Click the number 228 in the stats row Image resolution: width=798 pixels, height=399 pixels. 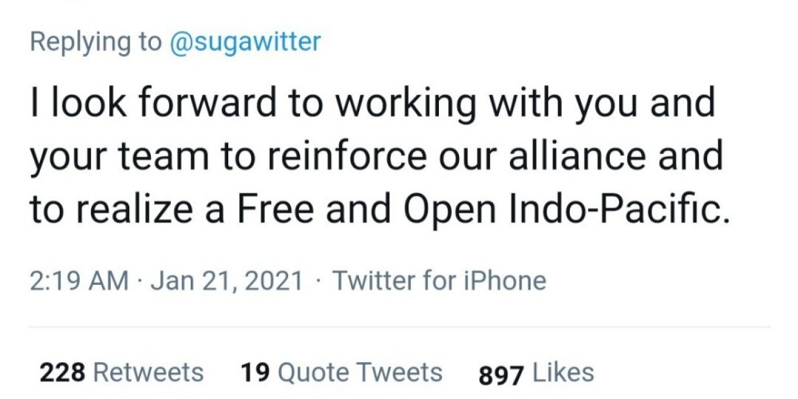click(62, 373)
